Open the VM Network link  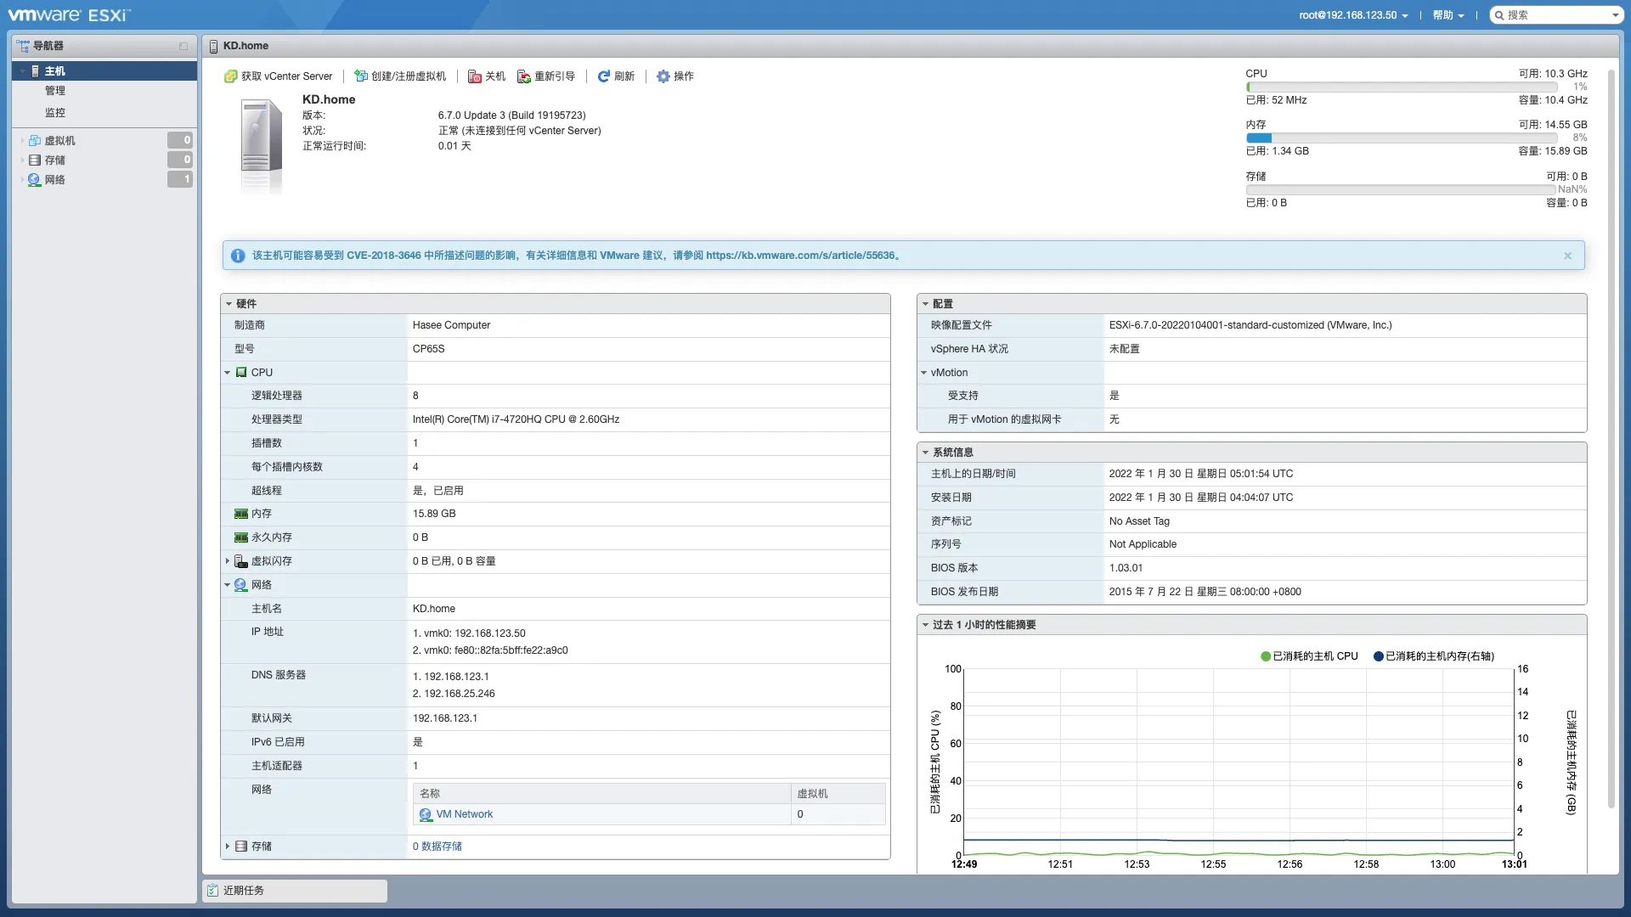tap(465, 814)
